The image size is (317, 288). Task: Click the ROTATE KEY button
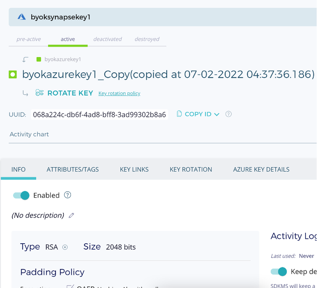[70, 93]
